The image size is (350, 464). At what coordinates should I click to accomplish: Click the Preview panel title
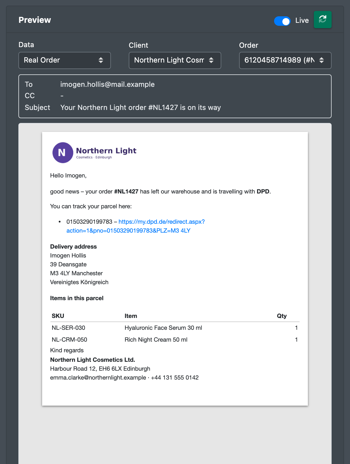[x=35, y=20]
